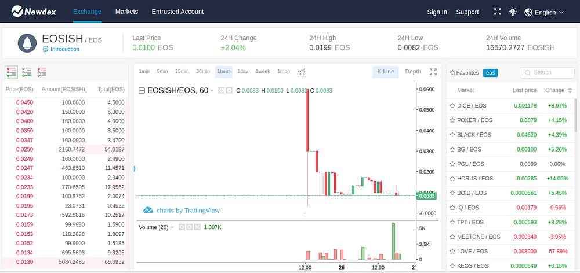Select the 1min chart interval
580x273 pixels.
(144, 71)
